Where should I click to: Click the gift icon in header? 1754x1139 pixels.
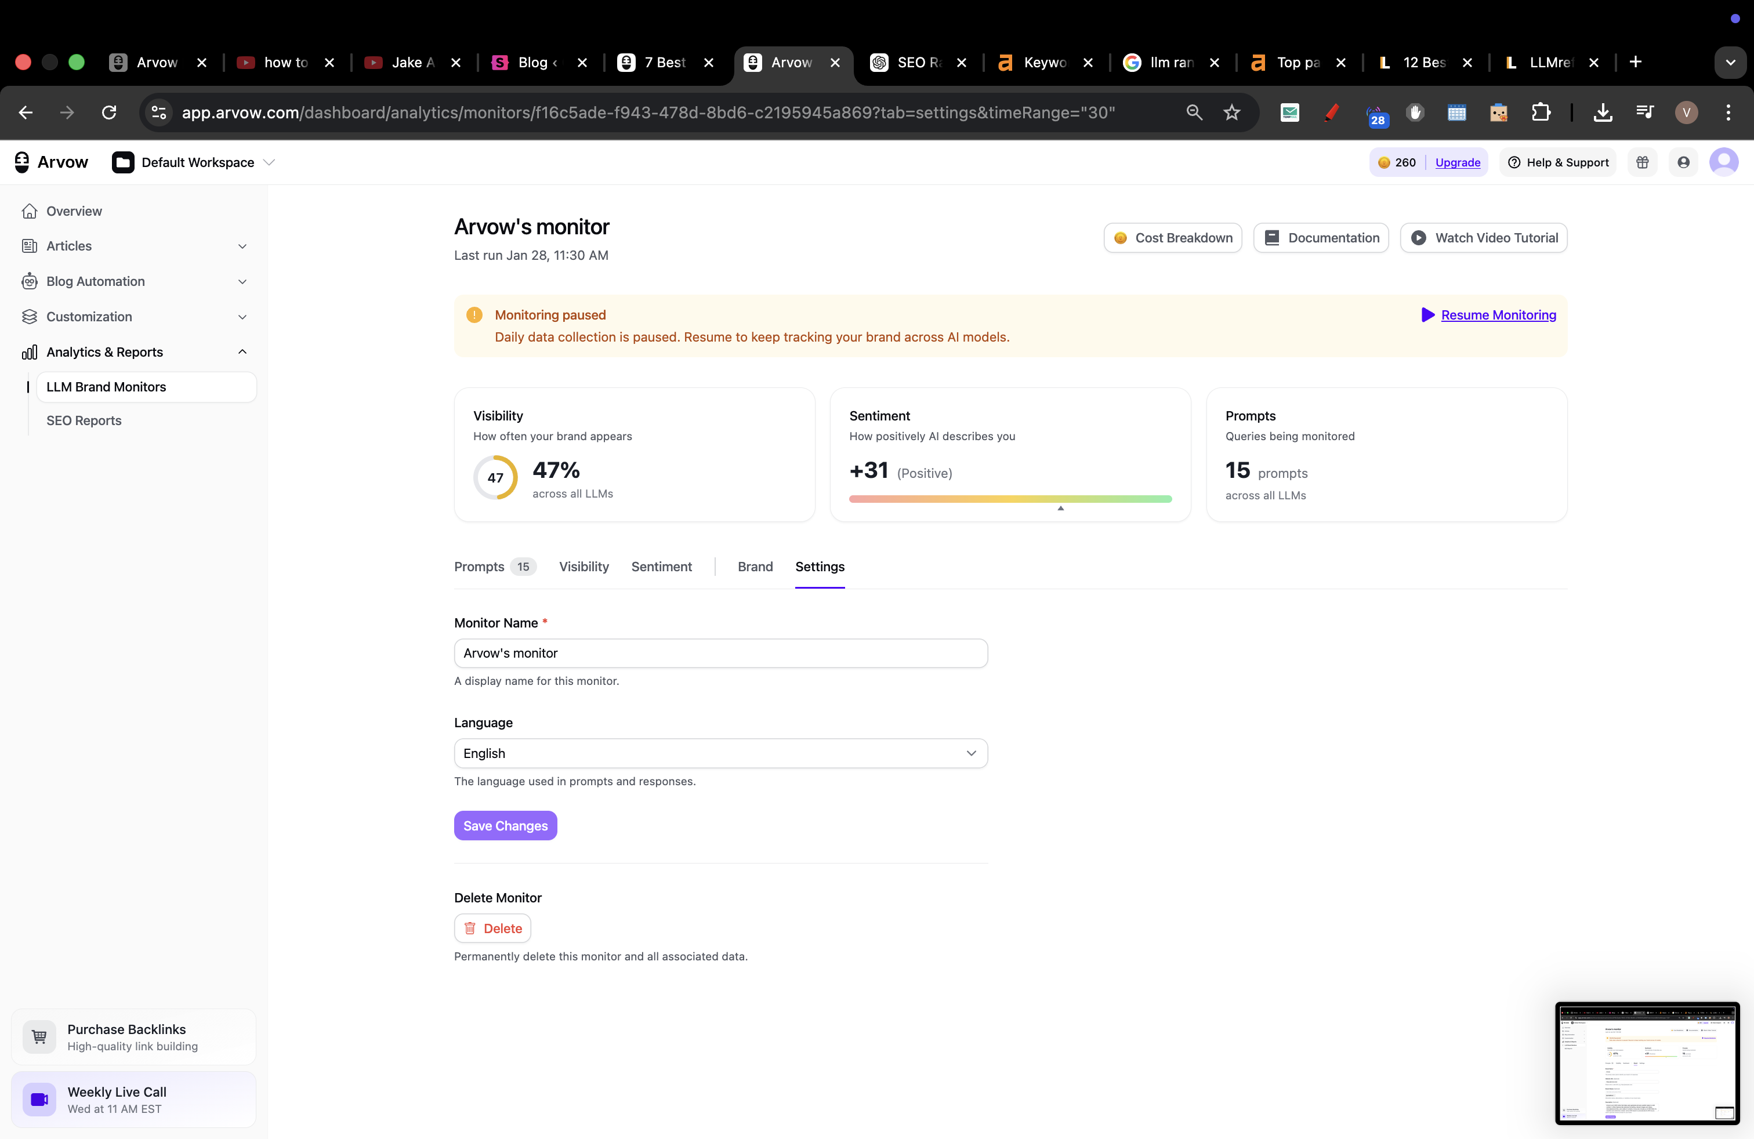click(1643, 162)
